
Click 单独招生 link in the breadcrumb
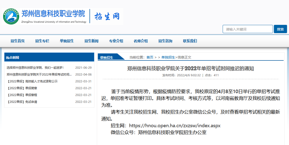coord(168,57)
